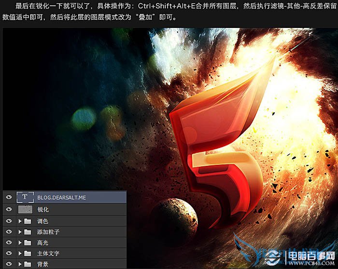The width and height of the screenshot is (338, 269).
Task: Hide the 锐化 layer
Action: [x=9, y=209]
